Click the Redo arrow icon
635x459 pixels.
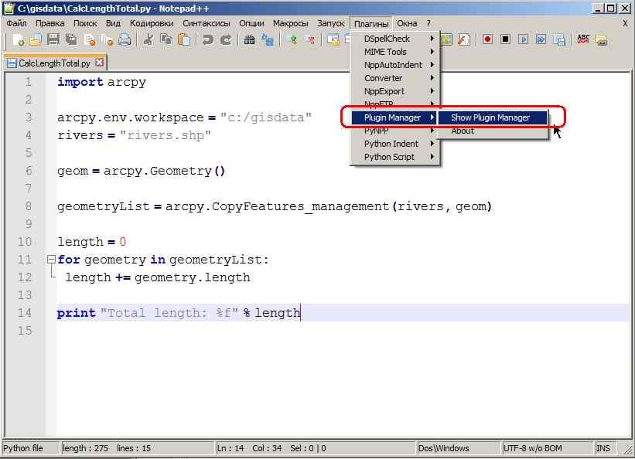tap(226, 40)
